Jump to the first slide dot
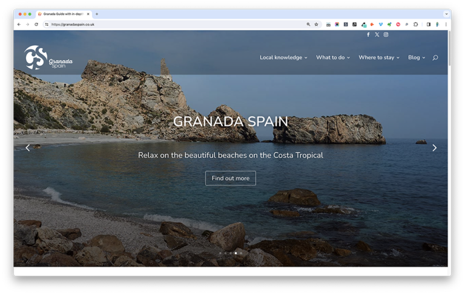The height and width of the screenshot is (294, 465). click(220, 253)
